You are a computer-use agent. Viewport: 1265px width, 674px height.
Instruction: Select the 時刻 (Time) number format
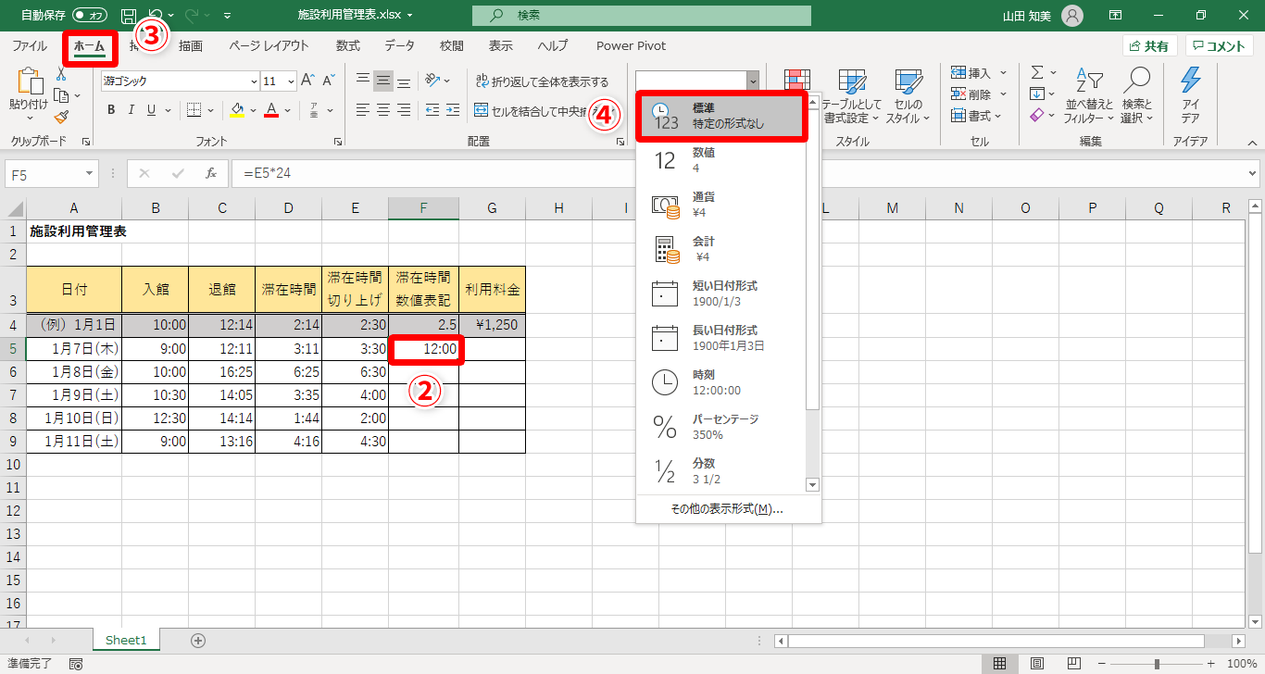721,382
